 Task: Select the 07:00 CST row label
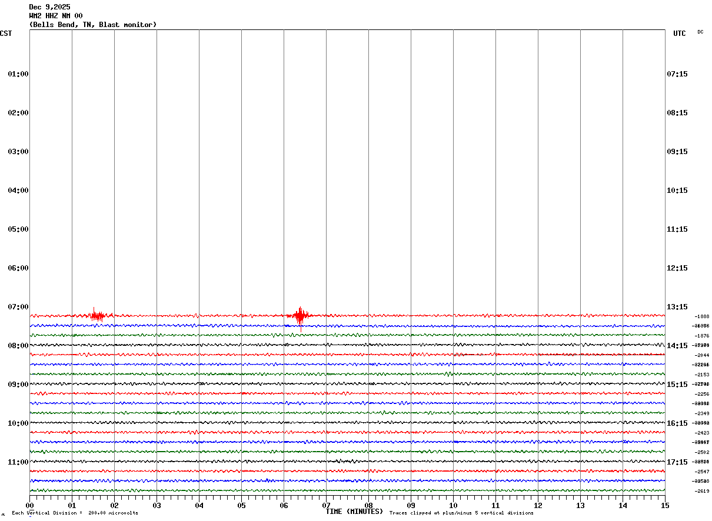pyautogui.click(x=18, y=307)
